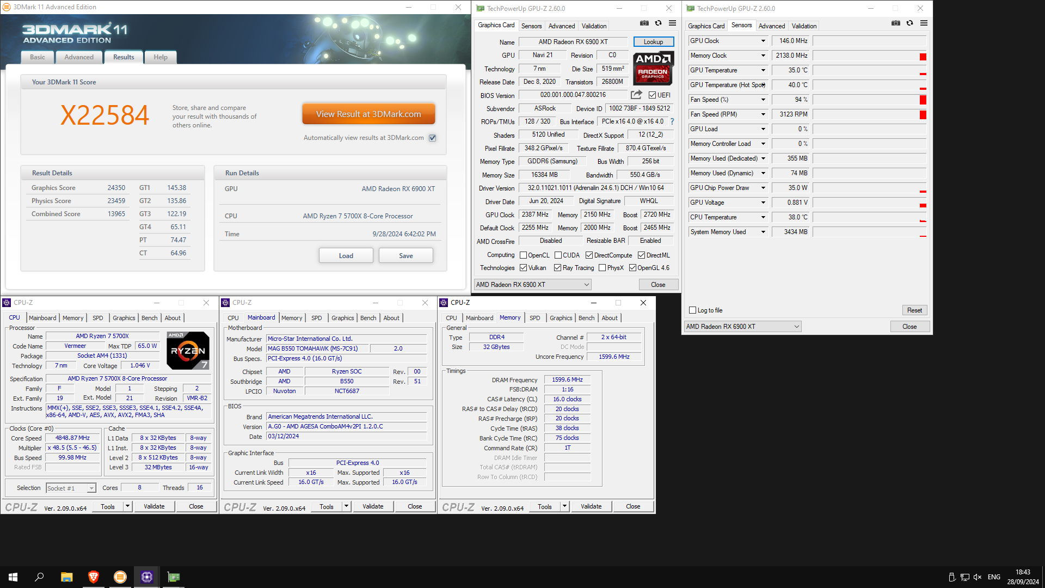This screenshot has height=588, width=1045.
Task: Click the GPU Voltage sensor graph bar
Action: (870, 203)
